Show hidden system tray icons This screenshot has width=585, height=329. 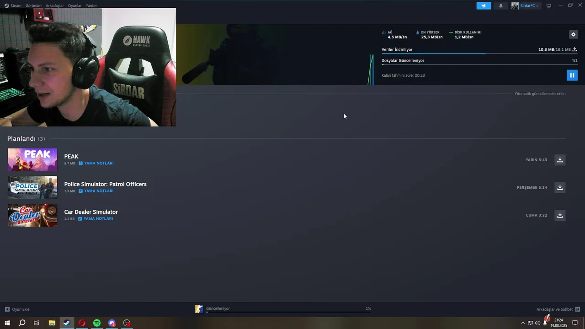coord(523,323)
